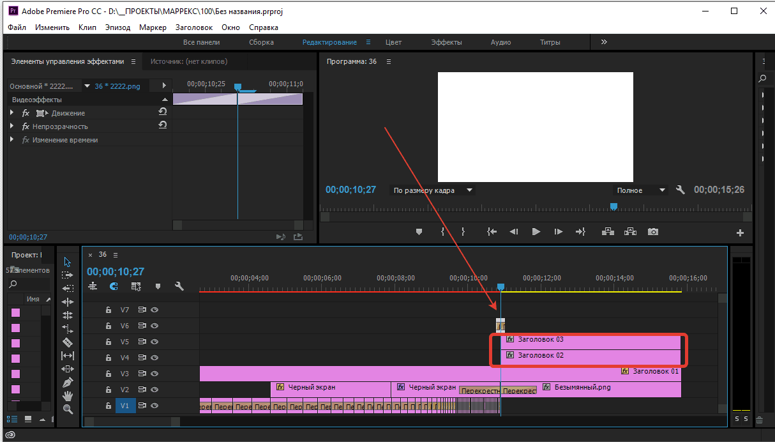
Task: Toggle Linked Selection in the timeline
Action: pos(136,287)
